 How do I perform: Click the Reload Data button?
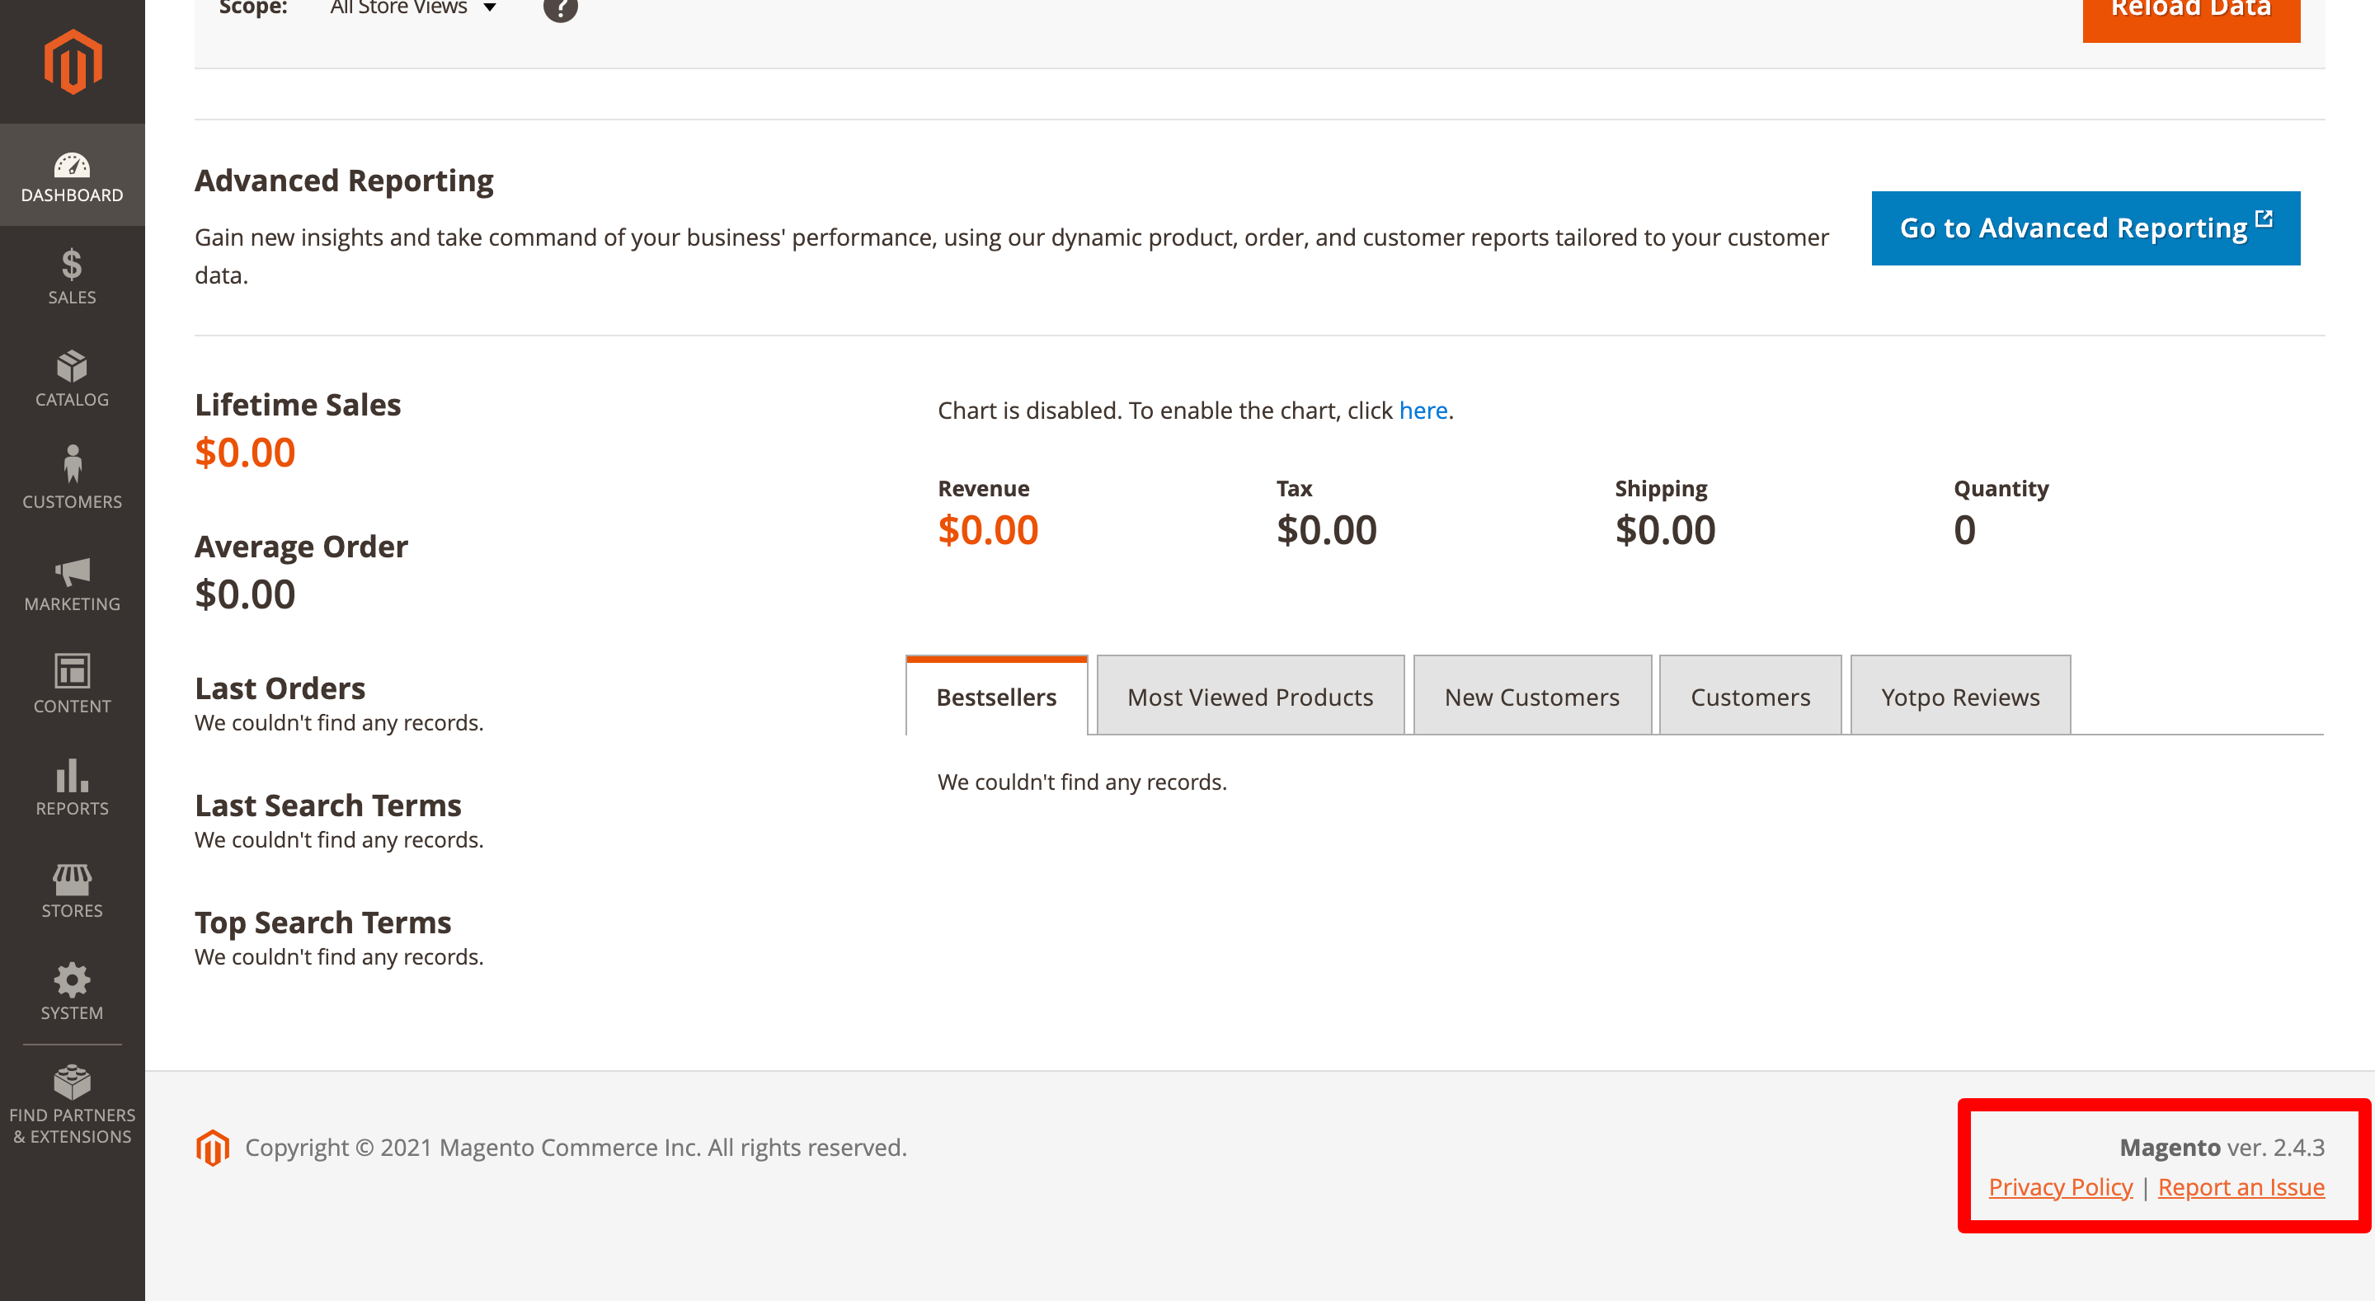[x=2192, y=9]
